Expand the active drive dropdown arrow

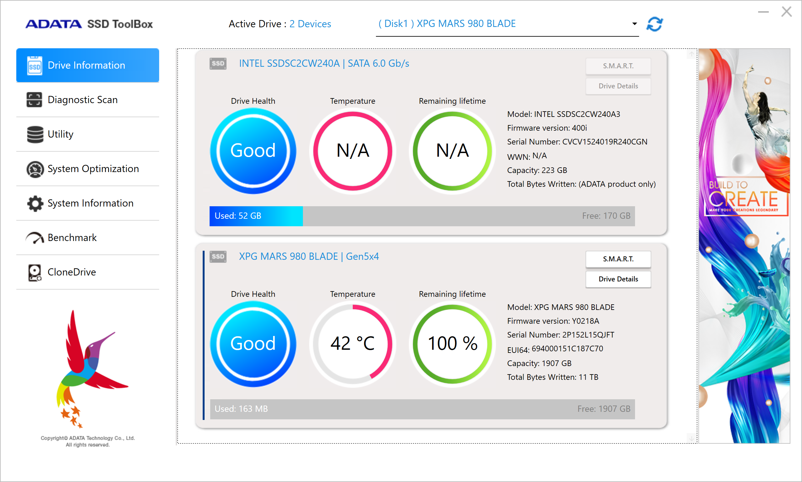coord(634,24)
